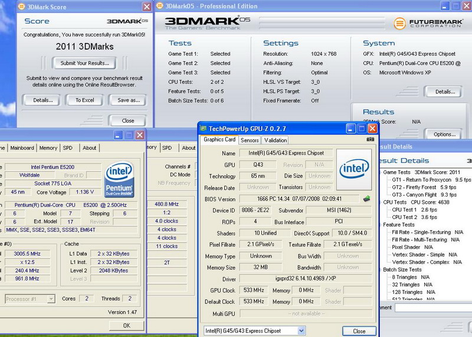Screen dimensions: 472x337
Task: Select Fill Rate - Single-Texturing row
Action: [x=427, y=232]
